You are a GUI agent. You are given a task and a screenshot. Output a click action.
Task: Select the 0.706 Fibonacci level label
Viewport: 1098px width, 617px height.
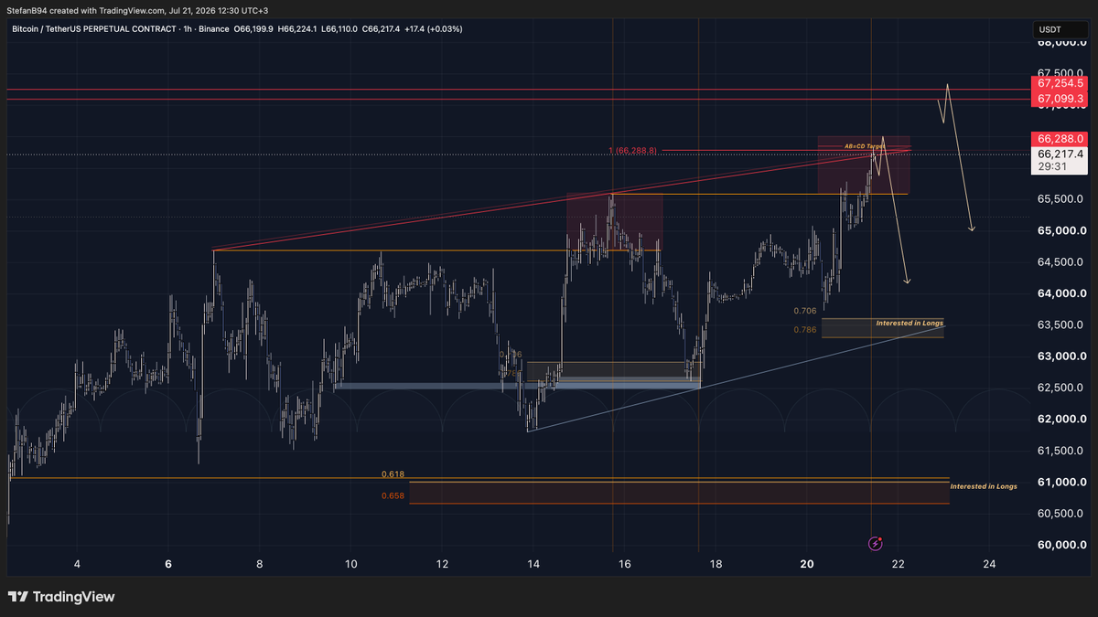(805, 311)
